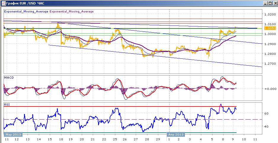Click date label 27 on time axis

point(136,139)
